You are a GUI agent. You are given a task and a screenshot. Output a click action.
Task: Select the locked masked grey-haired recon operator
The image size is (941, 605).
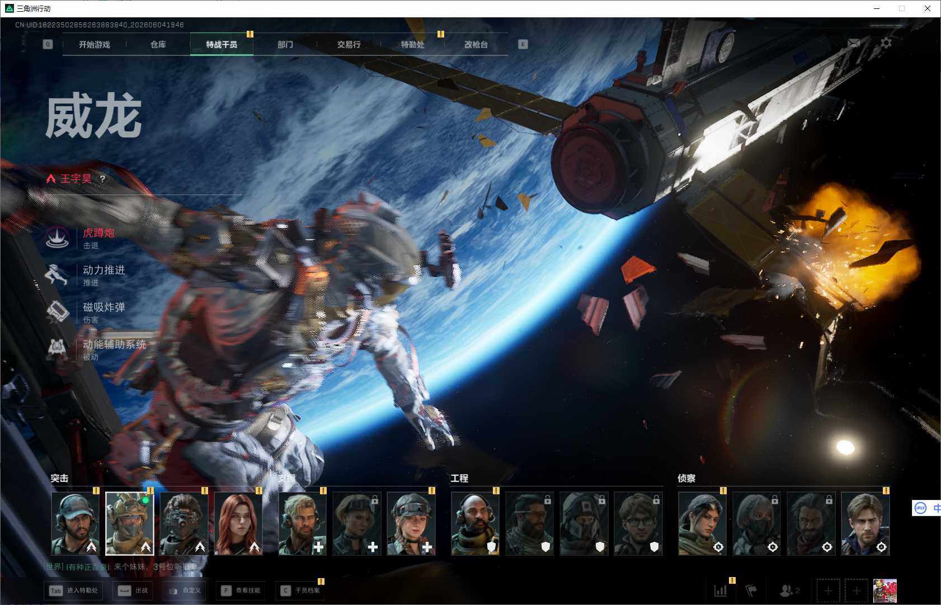pyautogui.click(x=757, y=523)
